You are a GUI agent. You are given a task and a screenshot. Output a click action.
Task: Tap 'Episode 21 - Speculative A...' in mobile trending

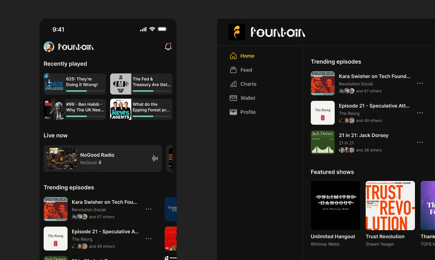click(105, 232)
